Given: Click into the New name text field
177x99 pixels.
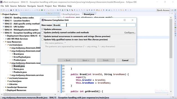Looking at the screenshot, I should click(x=94, y=25).
